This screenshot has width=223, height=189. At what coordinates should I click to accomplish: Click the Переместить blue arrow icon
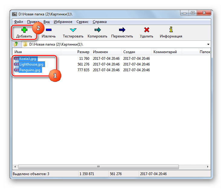122,30
